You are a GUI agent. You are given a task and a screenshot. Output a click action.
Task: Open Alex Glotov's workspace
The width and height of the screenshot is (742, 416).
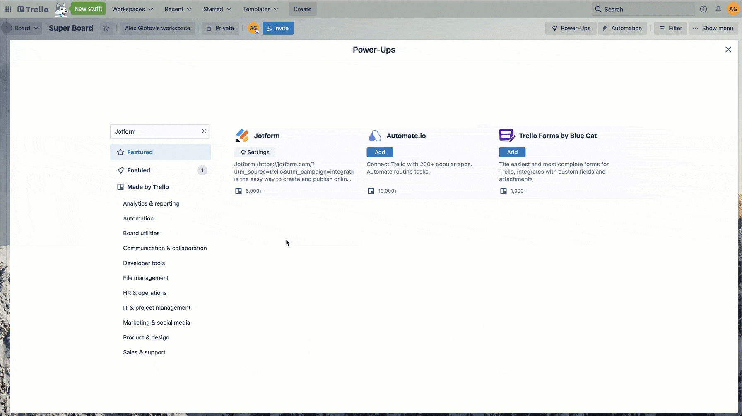(157, 28)
